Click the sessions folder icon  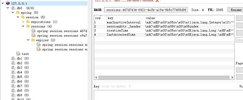click(x=28, y=26)
